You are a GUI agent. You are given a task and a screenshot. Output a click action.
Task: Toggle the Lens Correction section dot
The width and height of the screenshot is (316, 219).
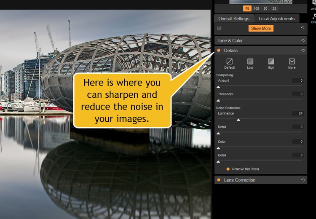[x=219, y=180]
